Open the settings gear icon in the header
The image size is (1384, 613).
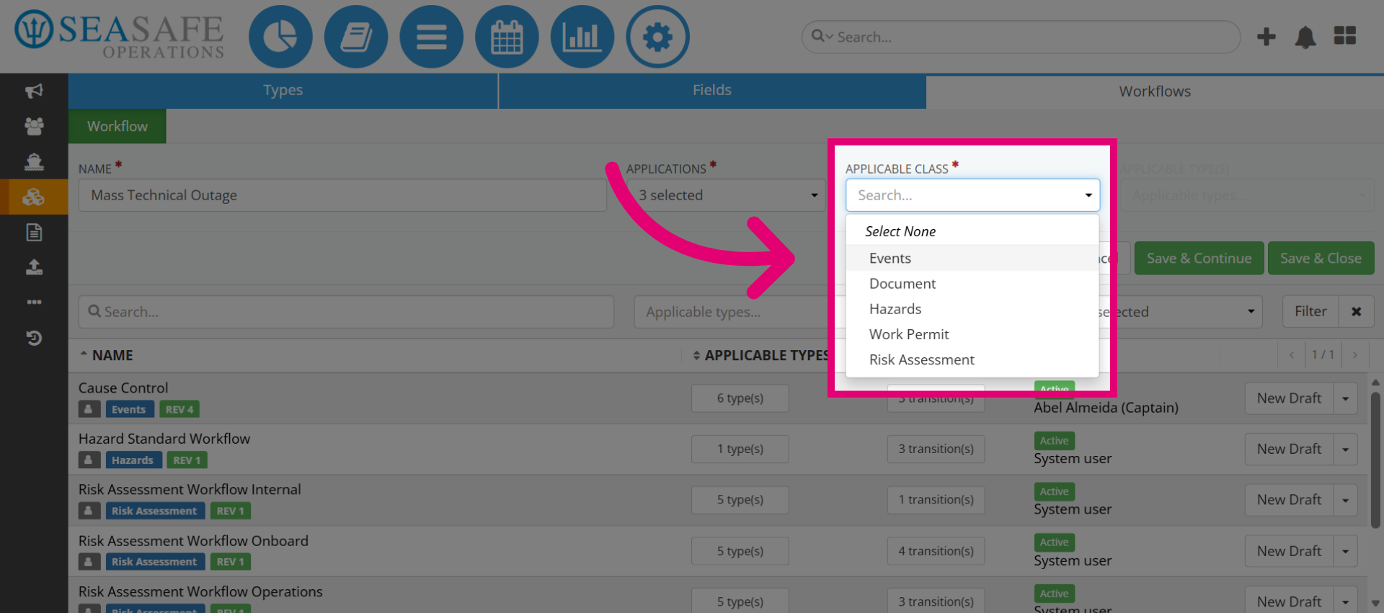coord(657,37)
